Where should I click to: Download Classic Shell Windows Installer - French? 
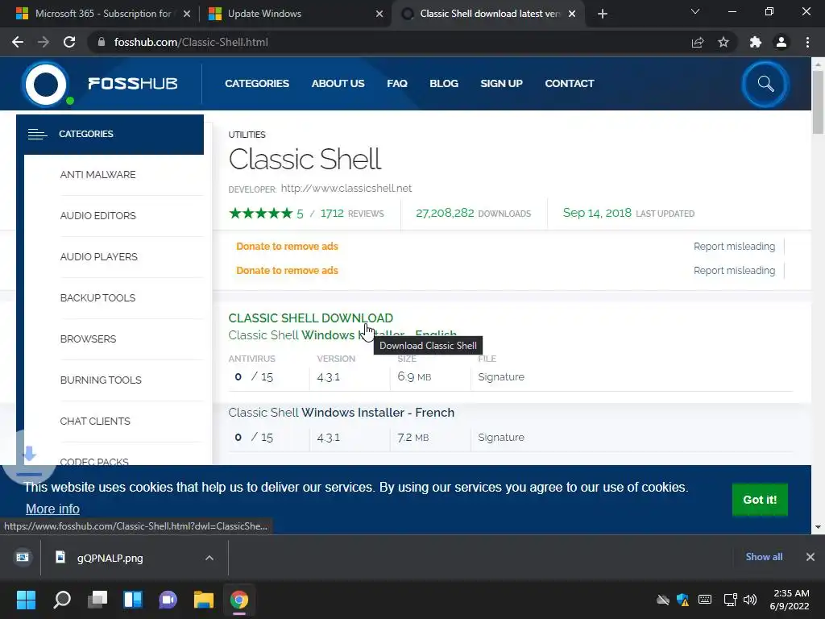tap(342, 412)
